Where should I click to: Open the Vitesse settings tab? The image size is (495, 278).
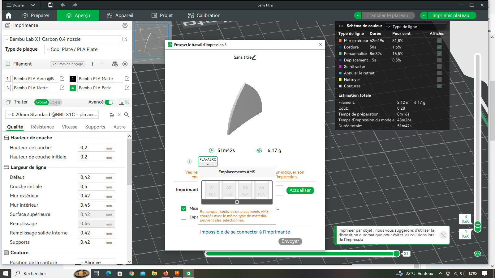pyautogui.click(x=70, y=127)
